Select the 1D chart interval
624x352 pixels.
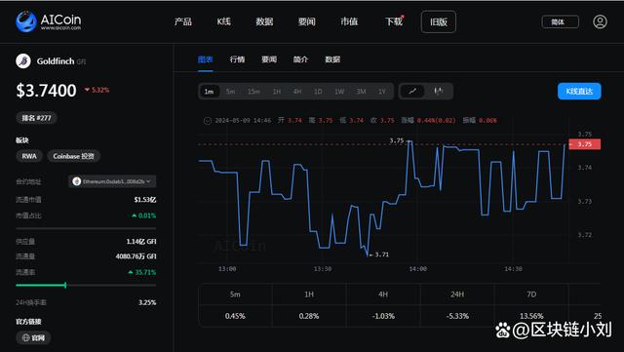(x=318, y=92)
